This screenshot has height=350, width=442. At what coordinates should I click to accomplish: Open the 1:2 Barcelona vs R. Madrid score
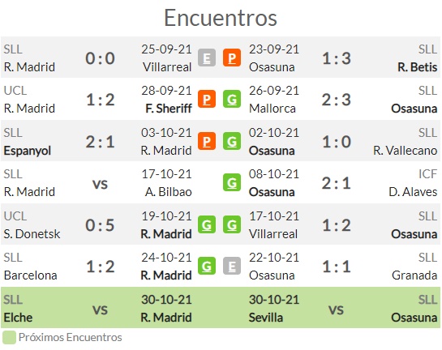[100, 267]
